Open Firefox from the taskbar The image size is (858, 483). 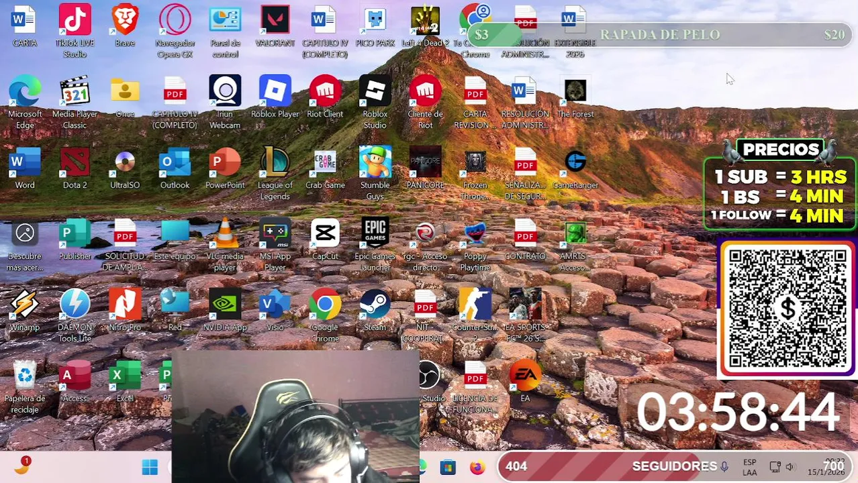point(477,468)
